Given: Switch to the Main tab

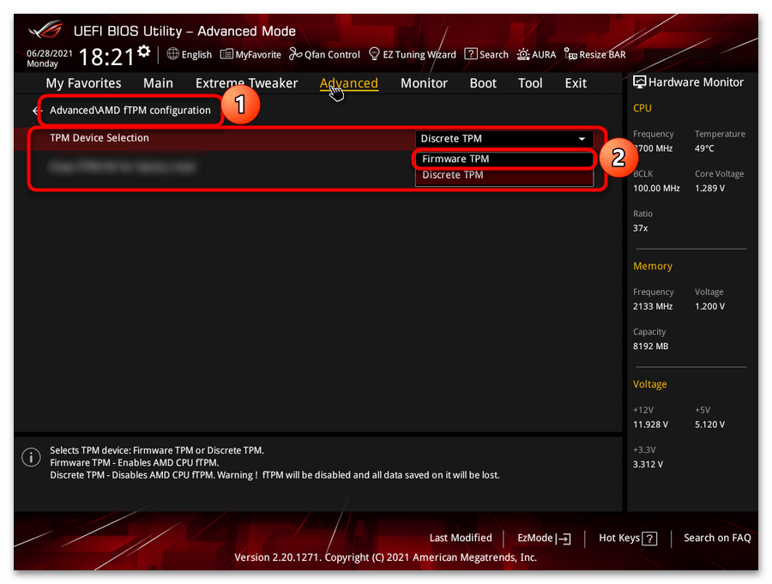Looking at the screenshot, I should [x=158, y=83].
